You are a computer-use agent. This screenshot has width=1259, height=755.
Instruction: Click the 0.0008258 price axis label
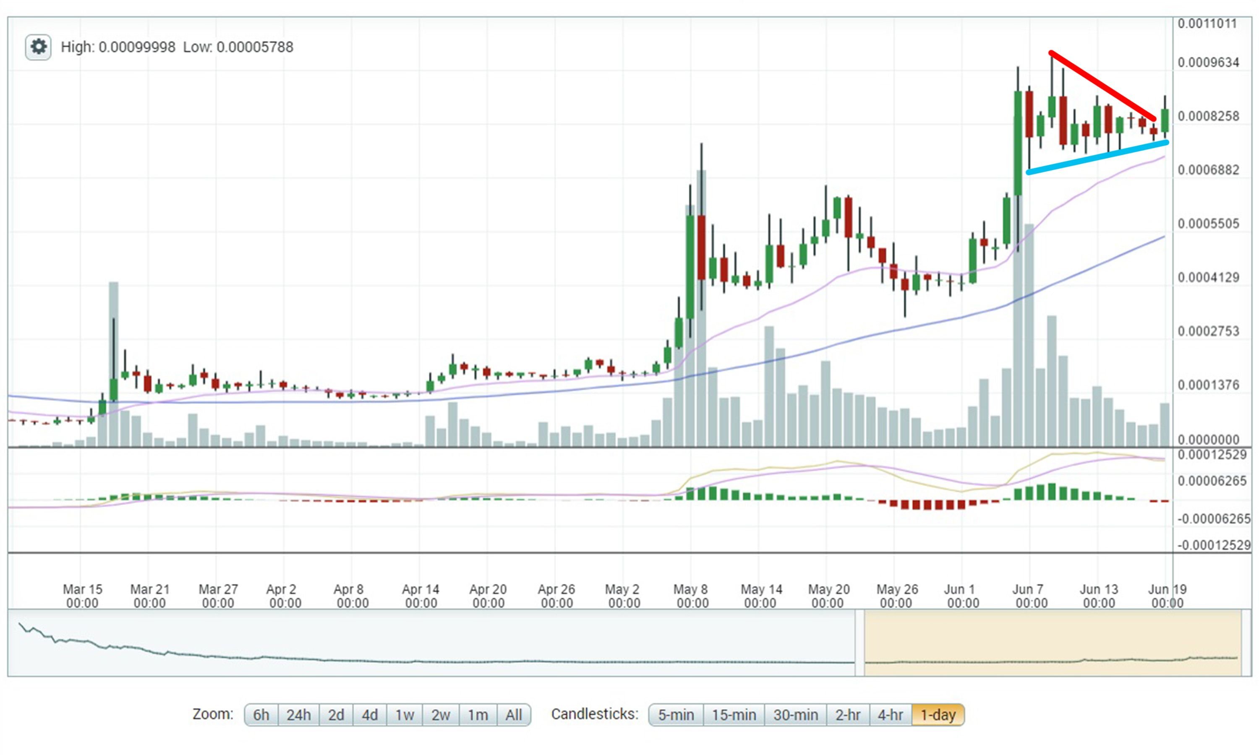[1208, 117]
